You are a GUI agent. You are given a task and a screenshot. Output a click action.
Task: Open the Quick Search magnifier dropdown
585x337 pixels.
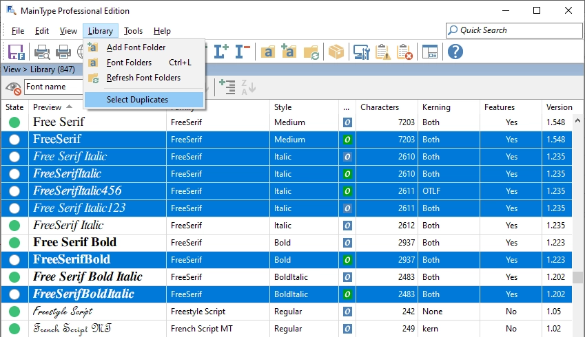(453, 30)
